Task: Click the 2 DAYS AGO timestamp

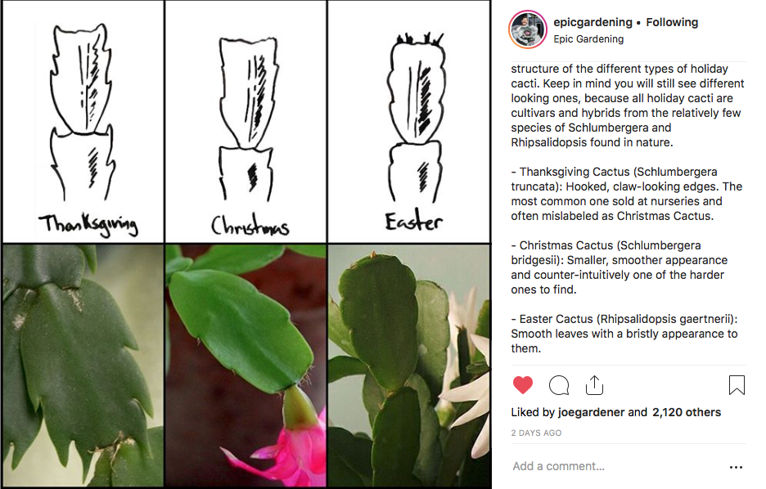Action: pos(536,433)
